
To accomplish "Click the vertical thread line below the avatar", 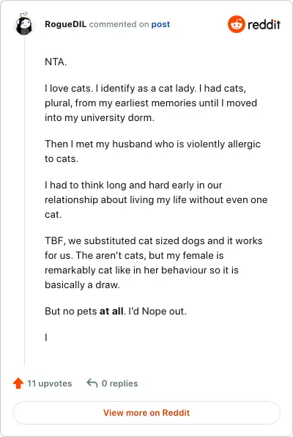I will [24, 201].
